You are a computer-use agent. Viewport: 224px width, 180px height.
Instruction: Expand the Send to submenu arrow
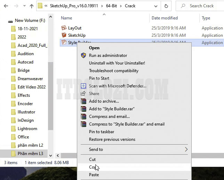(186, 149)
